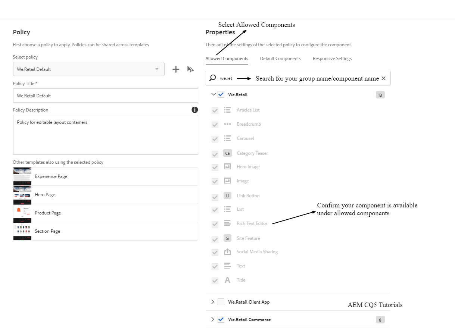Click the Link Button Li icon
The width and height of the screenshot is (455, 329).
pos(227,196)
